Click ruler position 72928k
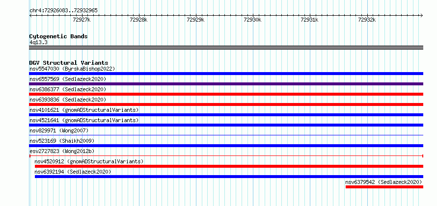This screenshot has height=206, width=437. coord(139,20)
